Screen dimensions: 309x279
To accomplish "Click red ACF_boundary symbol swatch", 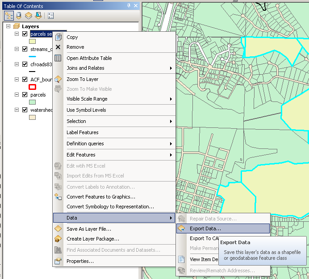I will (x=32, y=87).
